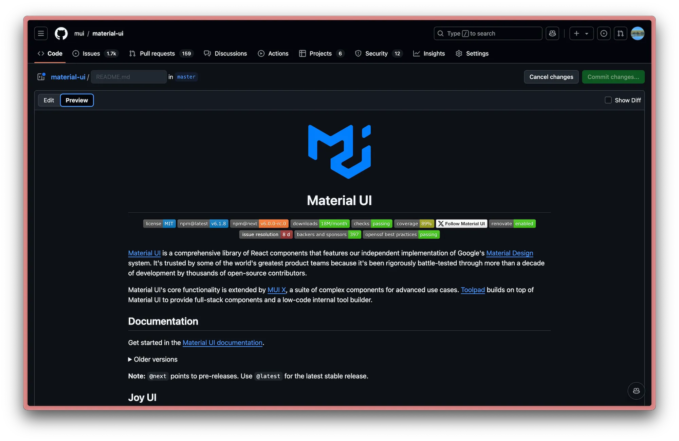
Task: Click the Security 12 counter
Action: tap(397, 54)
